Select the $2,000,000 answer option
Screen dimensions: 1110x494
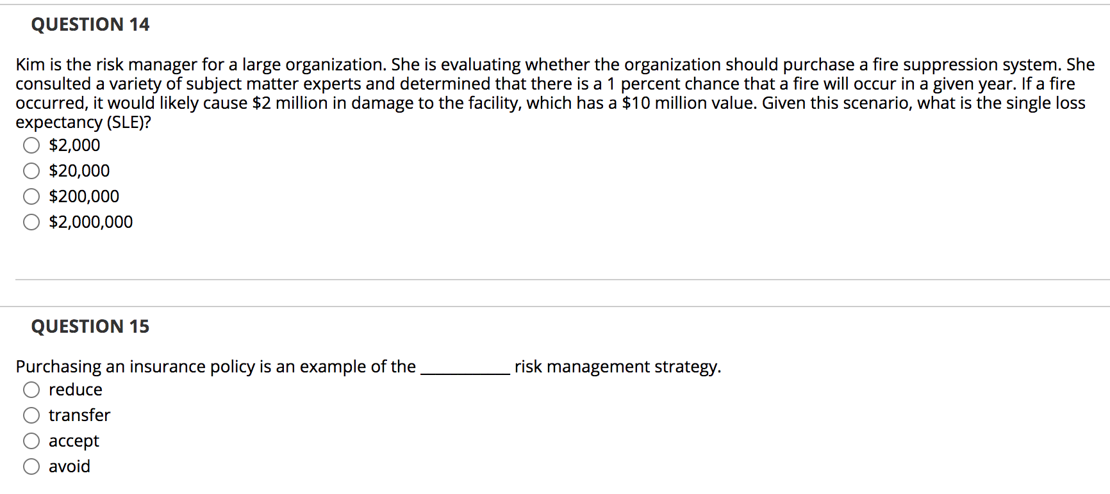click(x=90, y=222)
